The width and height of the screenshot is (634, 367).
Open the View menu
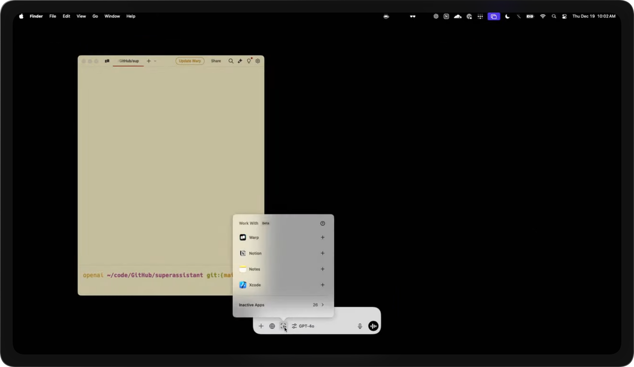[81, 16]
